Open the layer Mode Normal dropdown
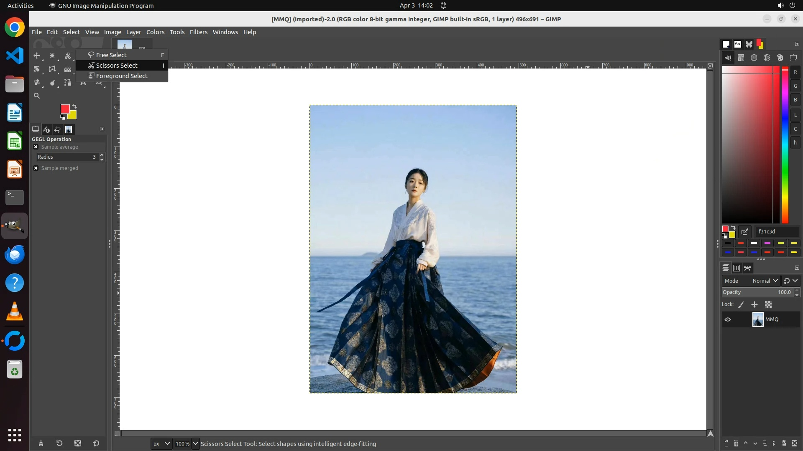This screenshot has height=451, width=803. (x=765, y=281)
